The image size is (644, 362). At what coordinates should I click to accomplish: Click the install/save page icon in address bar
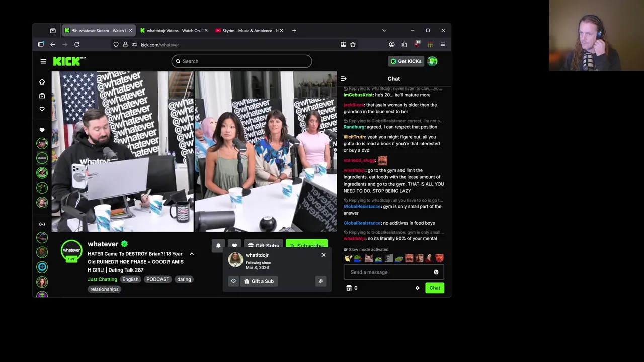[x=343, y=45]
